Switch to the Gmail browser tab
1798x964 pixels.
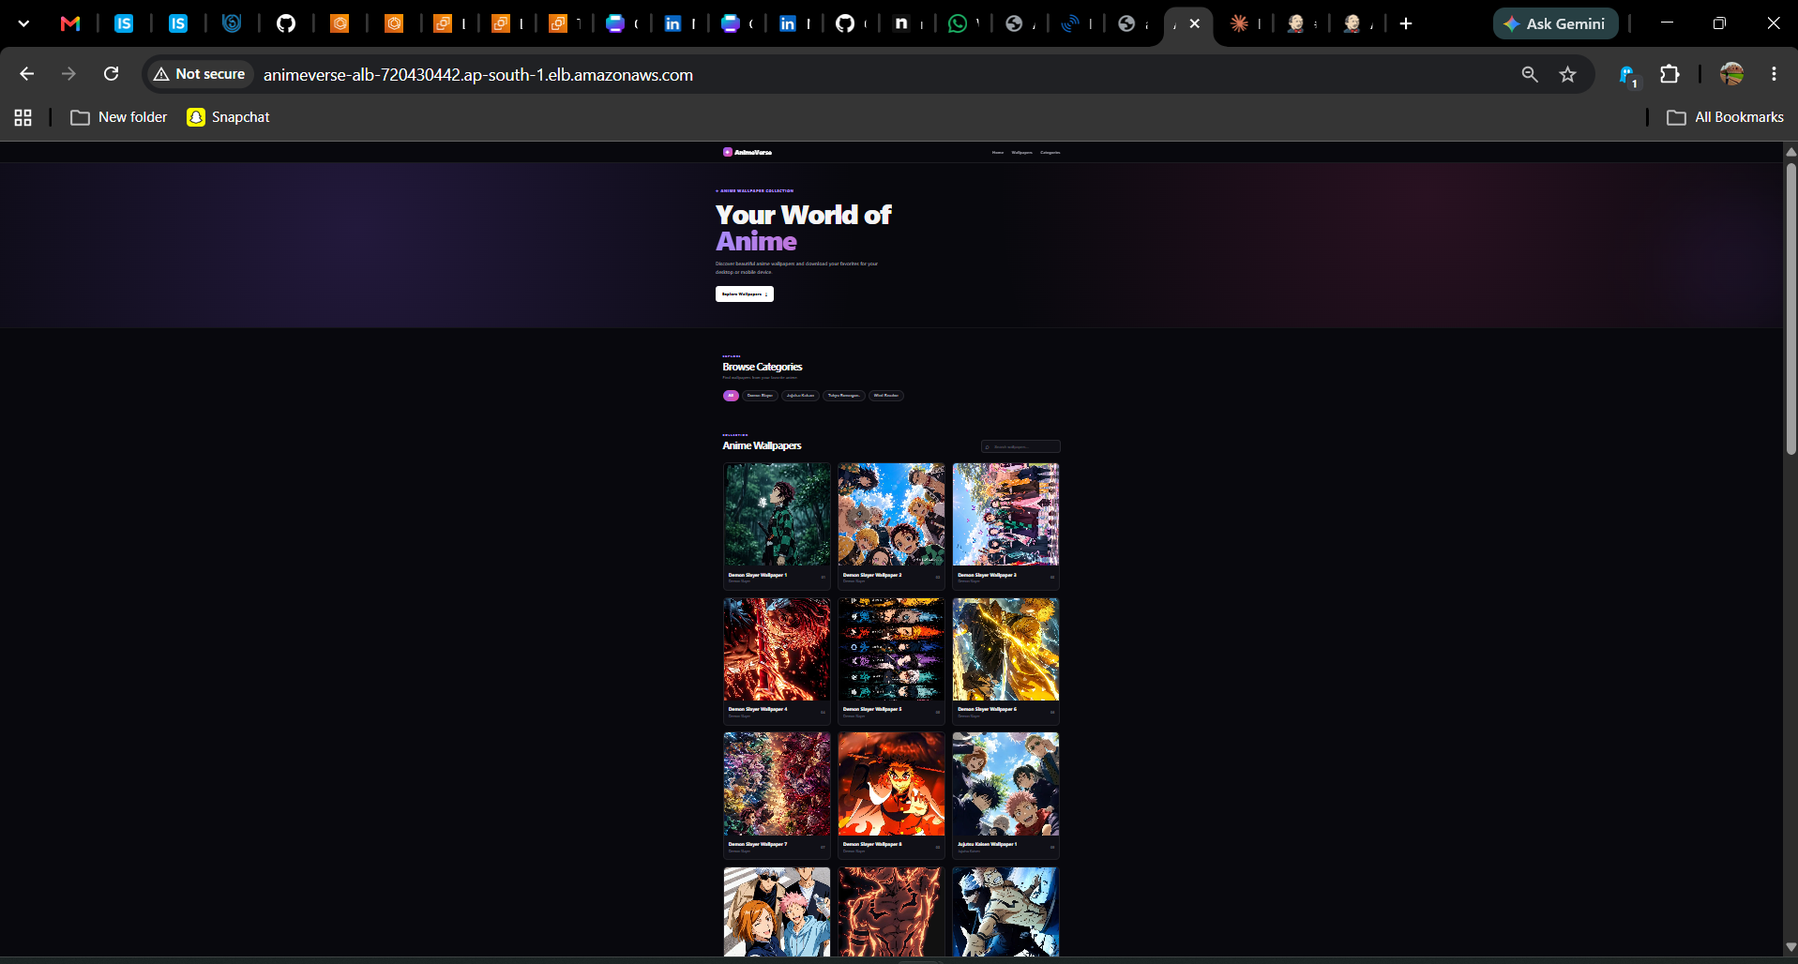tap(70, 23)
